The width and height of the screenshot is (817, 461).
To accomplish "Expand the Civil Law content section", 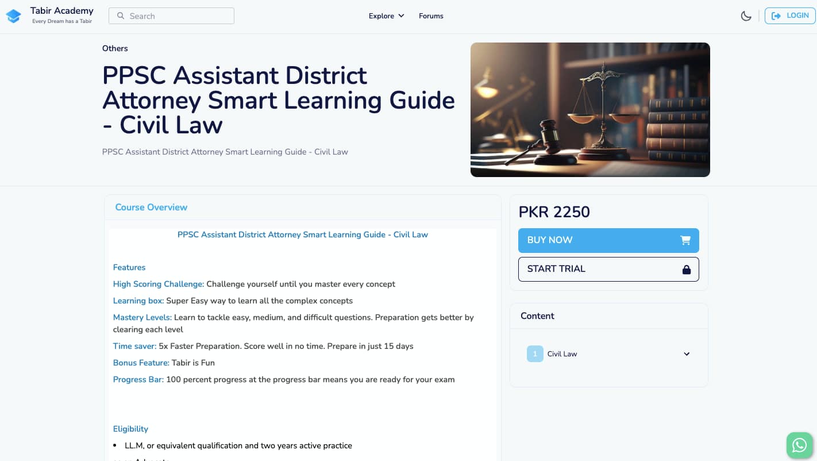I will pyautogui.click(x=686, y=354).
